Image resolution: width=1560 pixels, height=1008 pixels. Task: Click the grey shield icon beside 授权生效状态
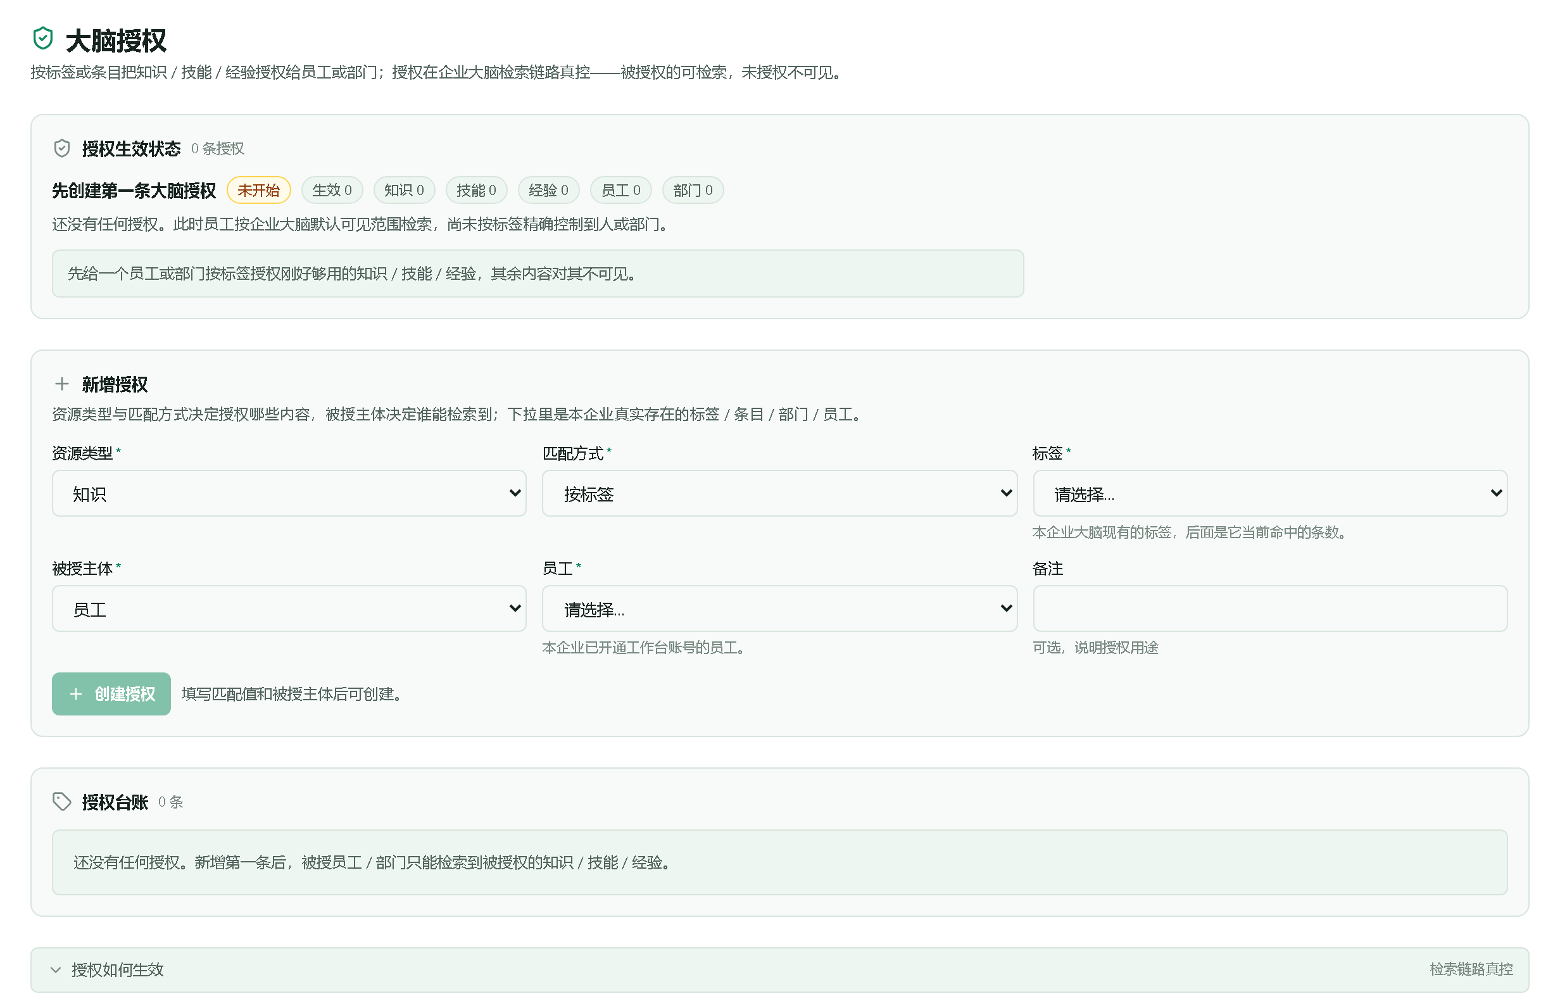pyautogui.click(x=61, y=149)
